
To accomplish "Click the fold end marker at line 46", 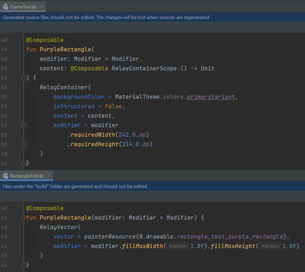I will (24, 265).
